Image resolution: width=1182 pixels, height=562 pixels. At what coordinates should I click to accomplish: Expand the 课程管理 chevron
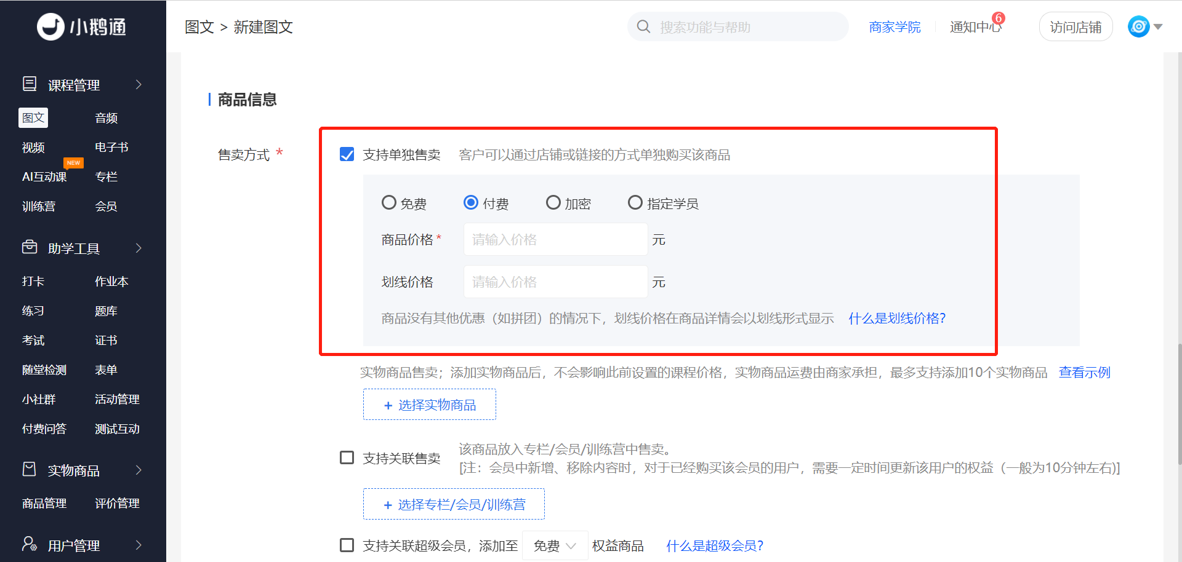139,84
